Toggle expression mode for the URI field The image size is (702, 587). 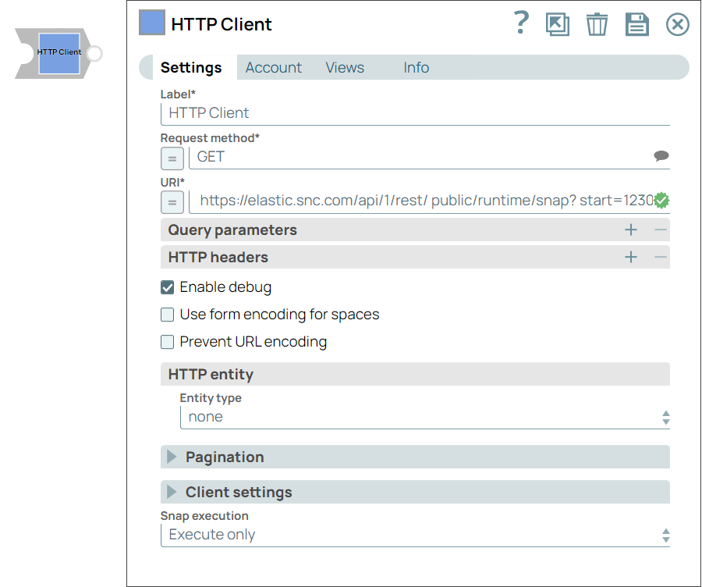[172, 201]
